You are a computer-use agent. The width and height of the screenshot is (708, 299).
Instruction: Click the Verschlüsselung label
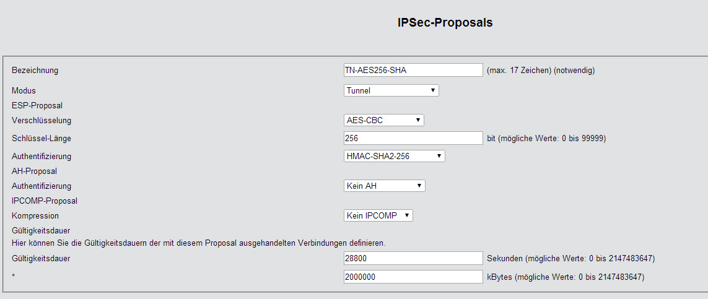42,121
